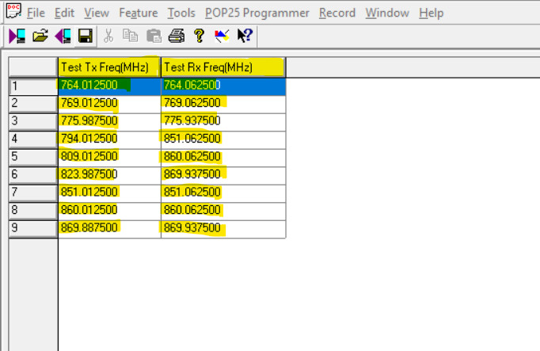Select row header 3
This screenshot has height=351, width=540.
pyautogui.click(x=33, y=122)
